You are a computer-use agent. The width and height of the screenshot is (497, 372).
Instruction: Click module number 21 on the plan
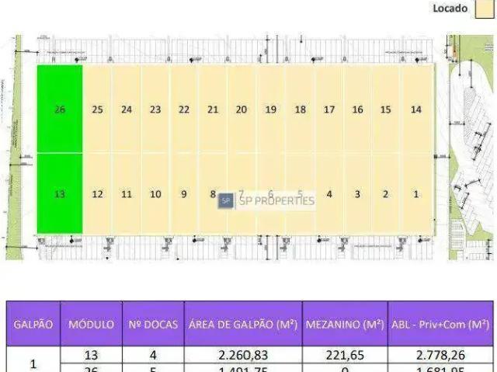(213, 110)
